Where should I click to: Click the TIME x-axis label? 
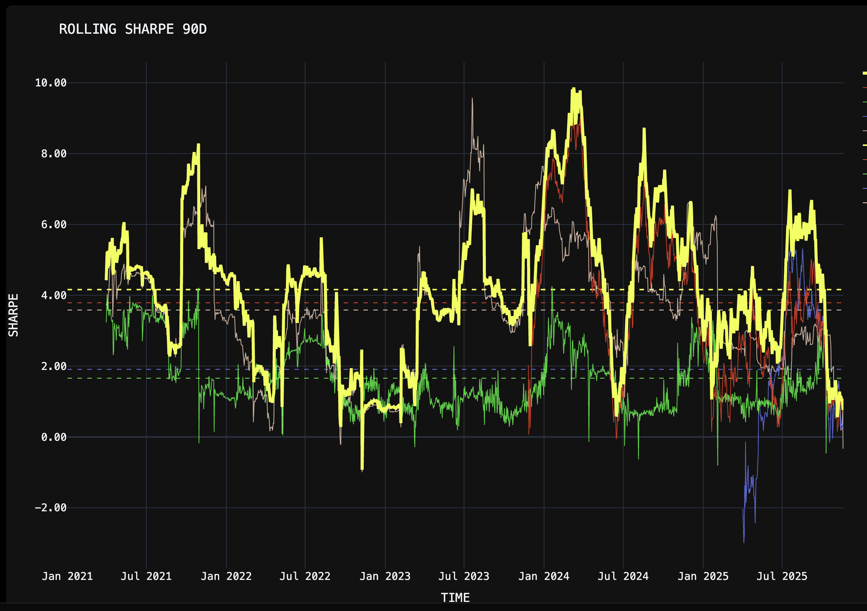(455, 598)
